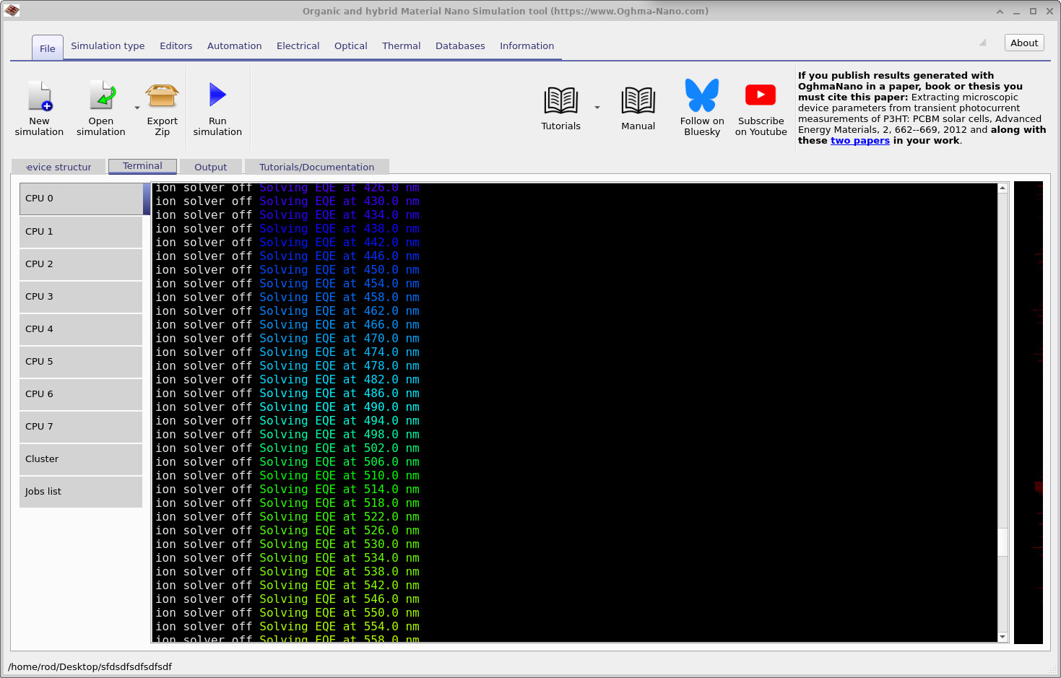The image size is (1061, 678).
Task: Expand the Tutorials dropdown arrow
Action: [x=597, y=108]
